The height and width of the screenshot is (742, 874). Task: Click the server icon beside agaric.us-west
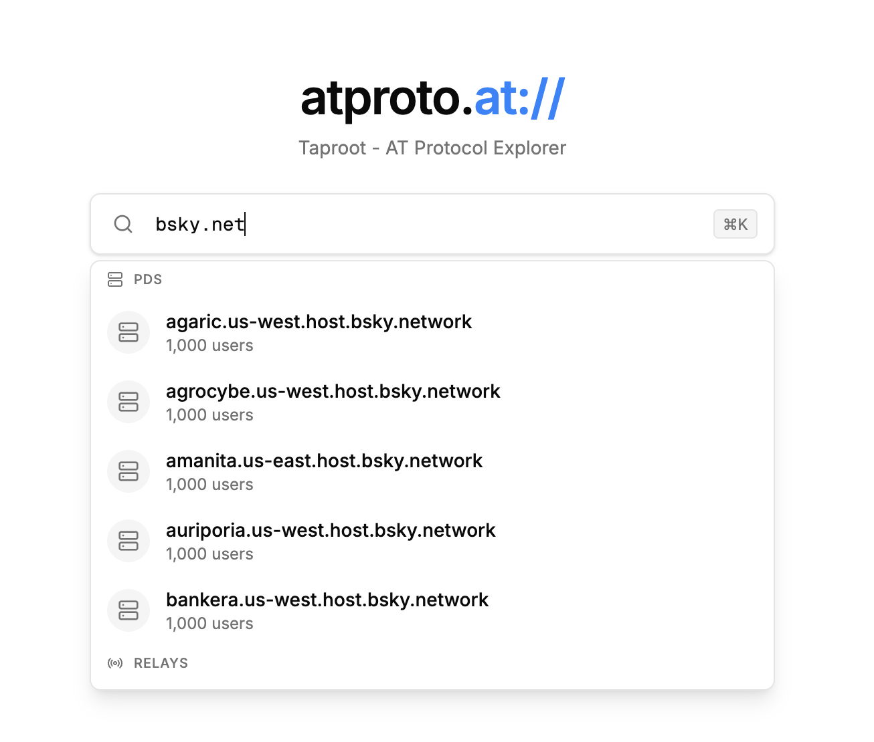click(x=128, y=332)
